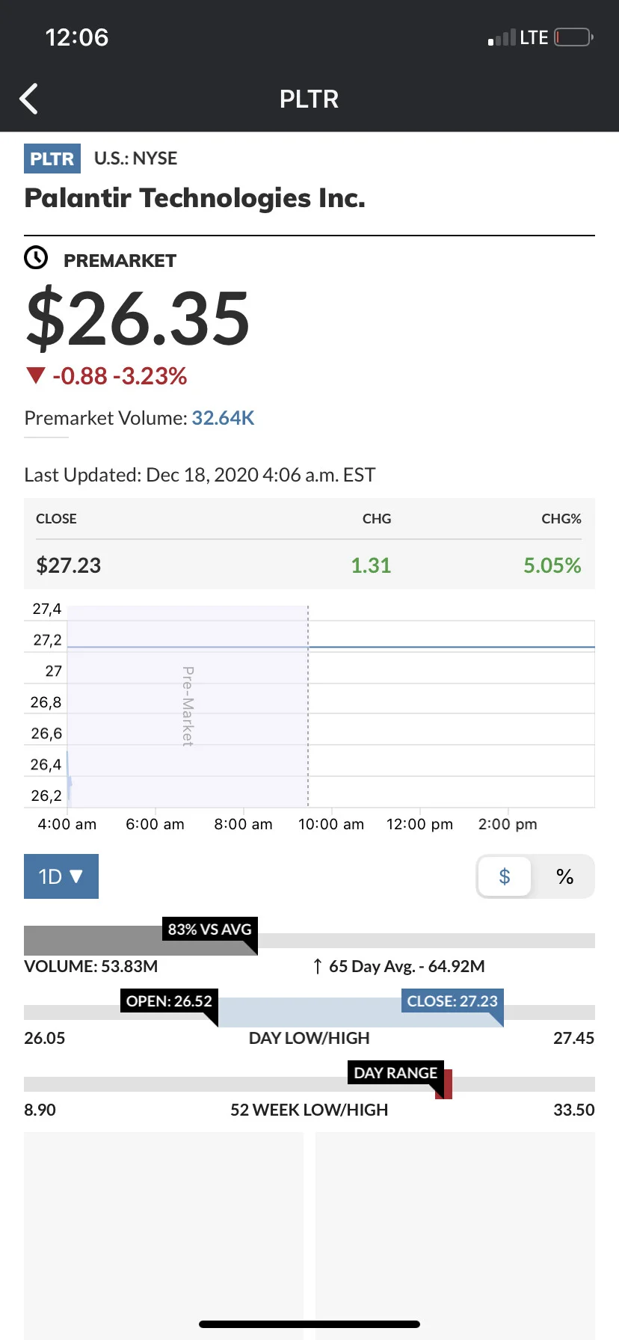Switch chart to dollar view
This screenshot has height=1340, width=619.
pos(505,876)
